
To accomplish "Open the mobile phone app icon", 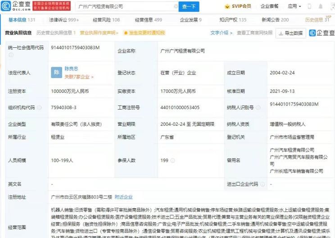I will [x=309, y=6].
